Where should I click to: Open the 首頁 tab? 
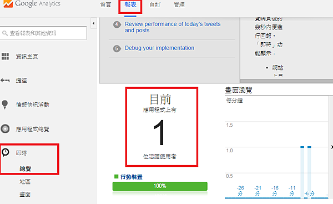pos(105,4)
